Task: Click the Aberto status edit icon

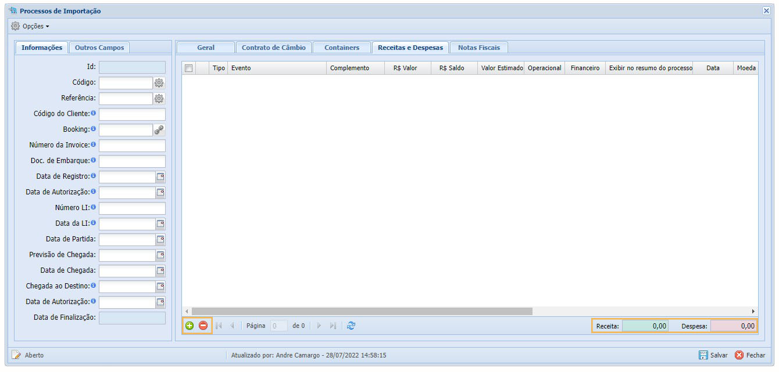Action: click(16, 355)
